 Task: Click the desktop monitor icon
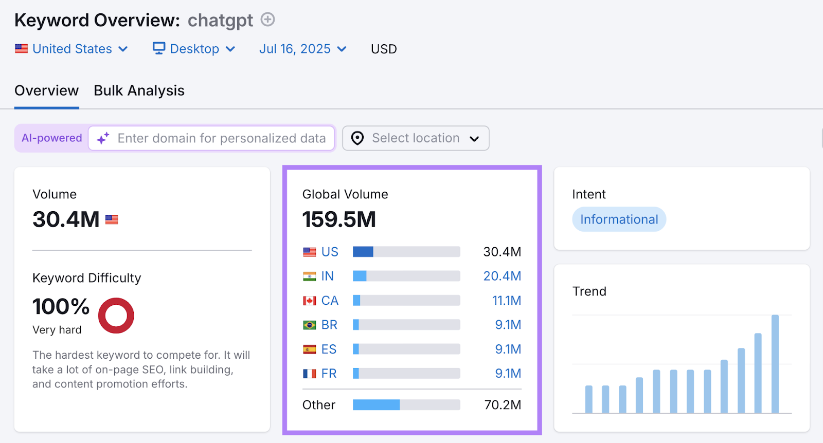coord(159,48)
